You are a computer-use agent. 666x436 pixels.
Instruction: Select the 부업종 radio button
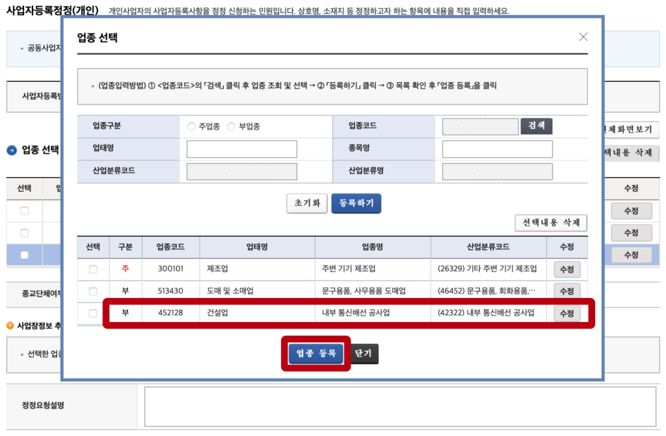point(231,127)
